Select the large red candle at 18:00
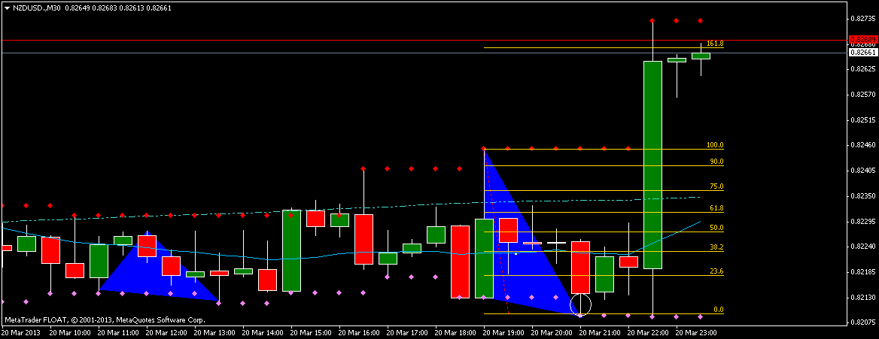The height and width of the screenshot is (339, 879). pyautogui.click(x=460, y=262)
